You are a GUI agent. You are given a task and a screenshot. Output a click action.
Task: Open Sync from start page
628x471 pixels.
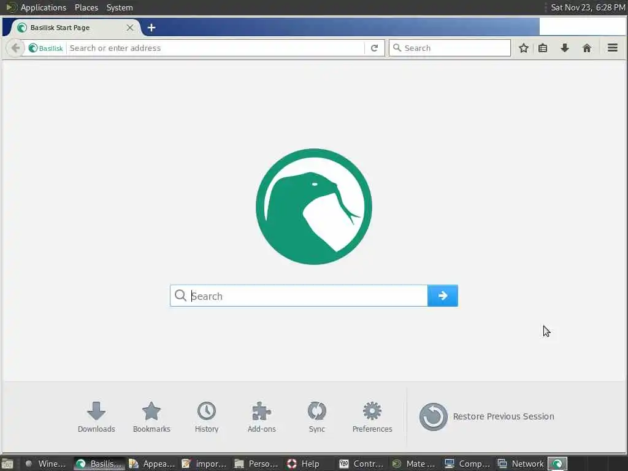click(x=317, y=417)
